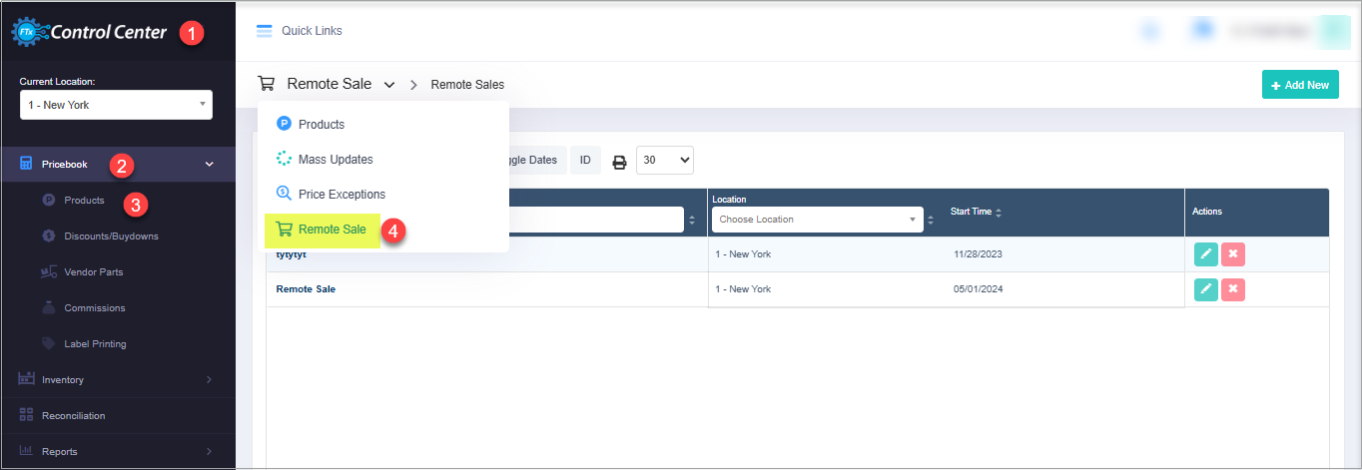The height and width of the screenshot is (470, 1362).
Task: Expand the Inventory chevron arrow
Action: [x=209, y=379]
